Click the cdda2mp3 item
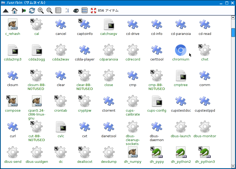 tap(12, 50)
